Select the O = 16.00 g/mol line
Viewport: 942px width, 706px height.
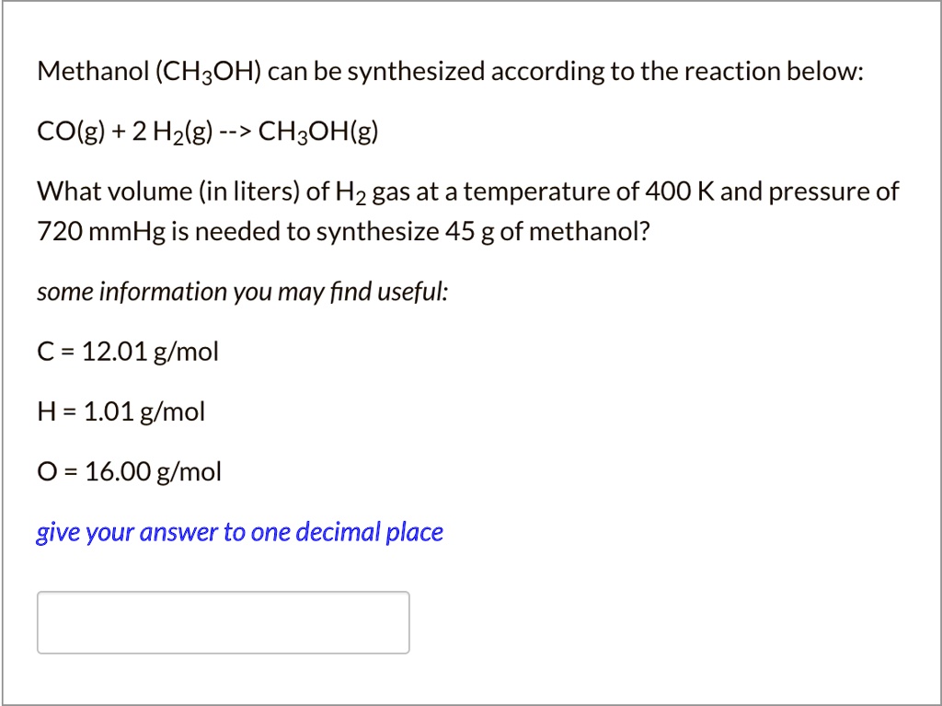point(128,471)
